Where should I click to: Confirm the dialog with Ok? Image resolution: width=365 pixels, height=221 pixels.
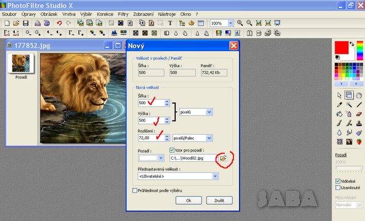pyautogui.click(x=189, y=200)
